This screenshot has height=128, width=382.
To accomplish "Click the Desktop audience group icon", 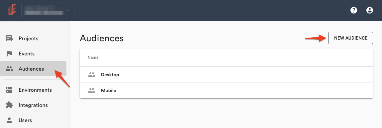I will pos(91,75).
